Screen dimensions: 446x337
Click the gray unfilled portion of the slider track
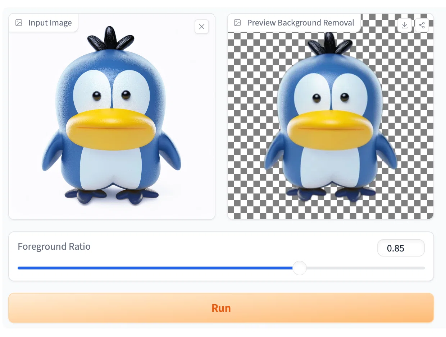pos(363,268)
